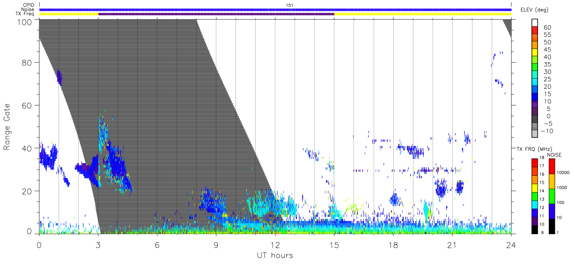575x265 pixels.
Task: Click the CPID value '151'
Action: pos(290,5)
